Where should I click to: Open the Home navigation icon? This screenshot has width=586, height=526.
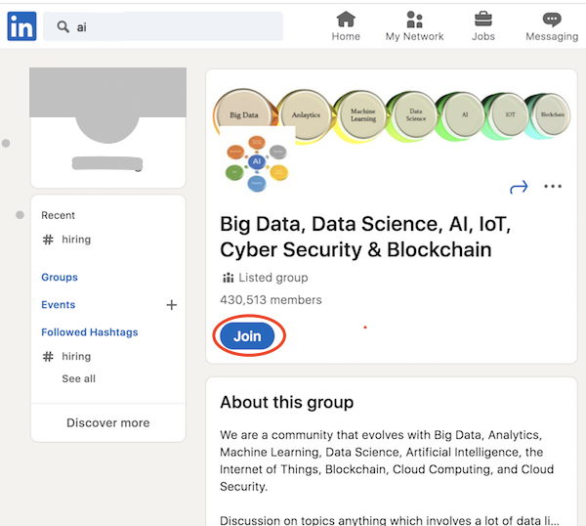coord(346,20)
